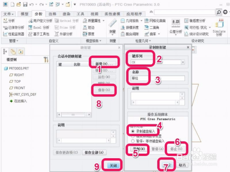Open 性能监视器 performance monitor

pyautogui.click(x=14, y=34)
